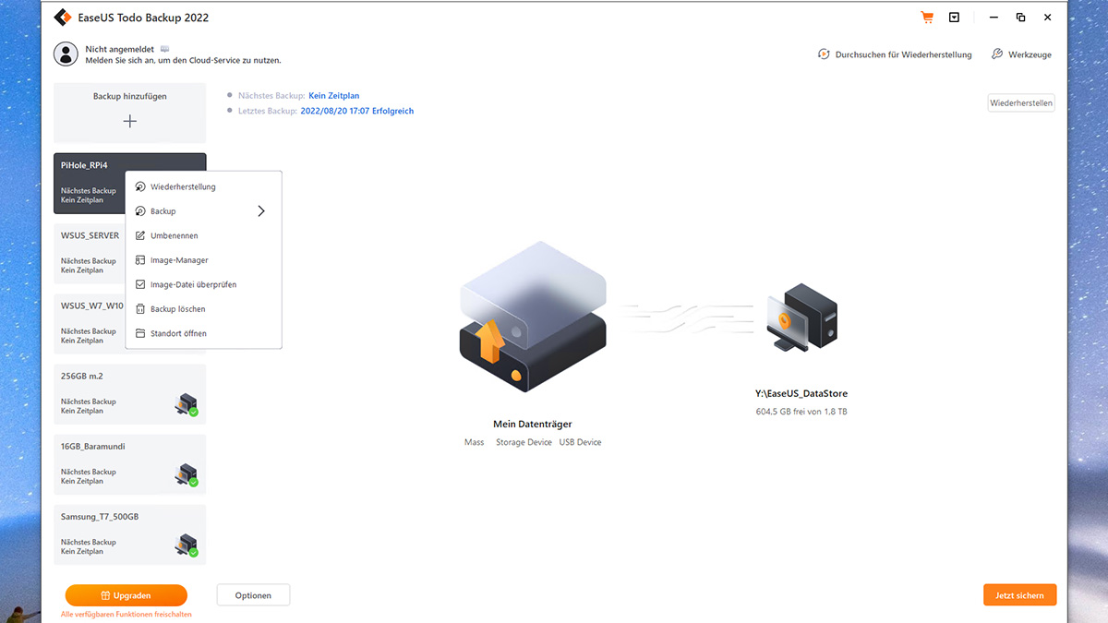Click the icon beside 'Nicht angemeldet'
This screenshot has height=623, width=1108.
[x=165, y=48]
